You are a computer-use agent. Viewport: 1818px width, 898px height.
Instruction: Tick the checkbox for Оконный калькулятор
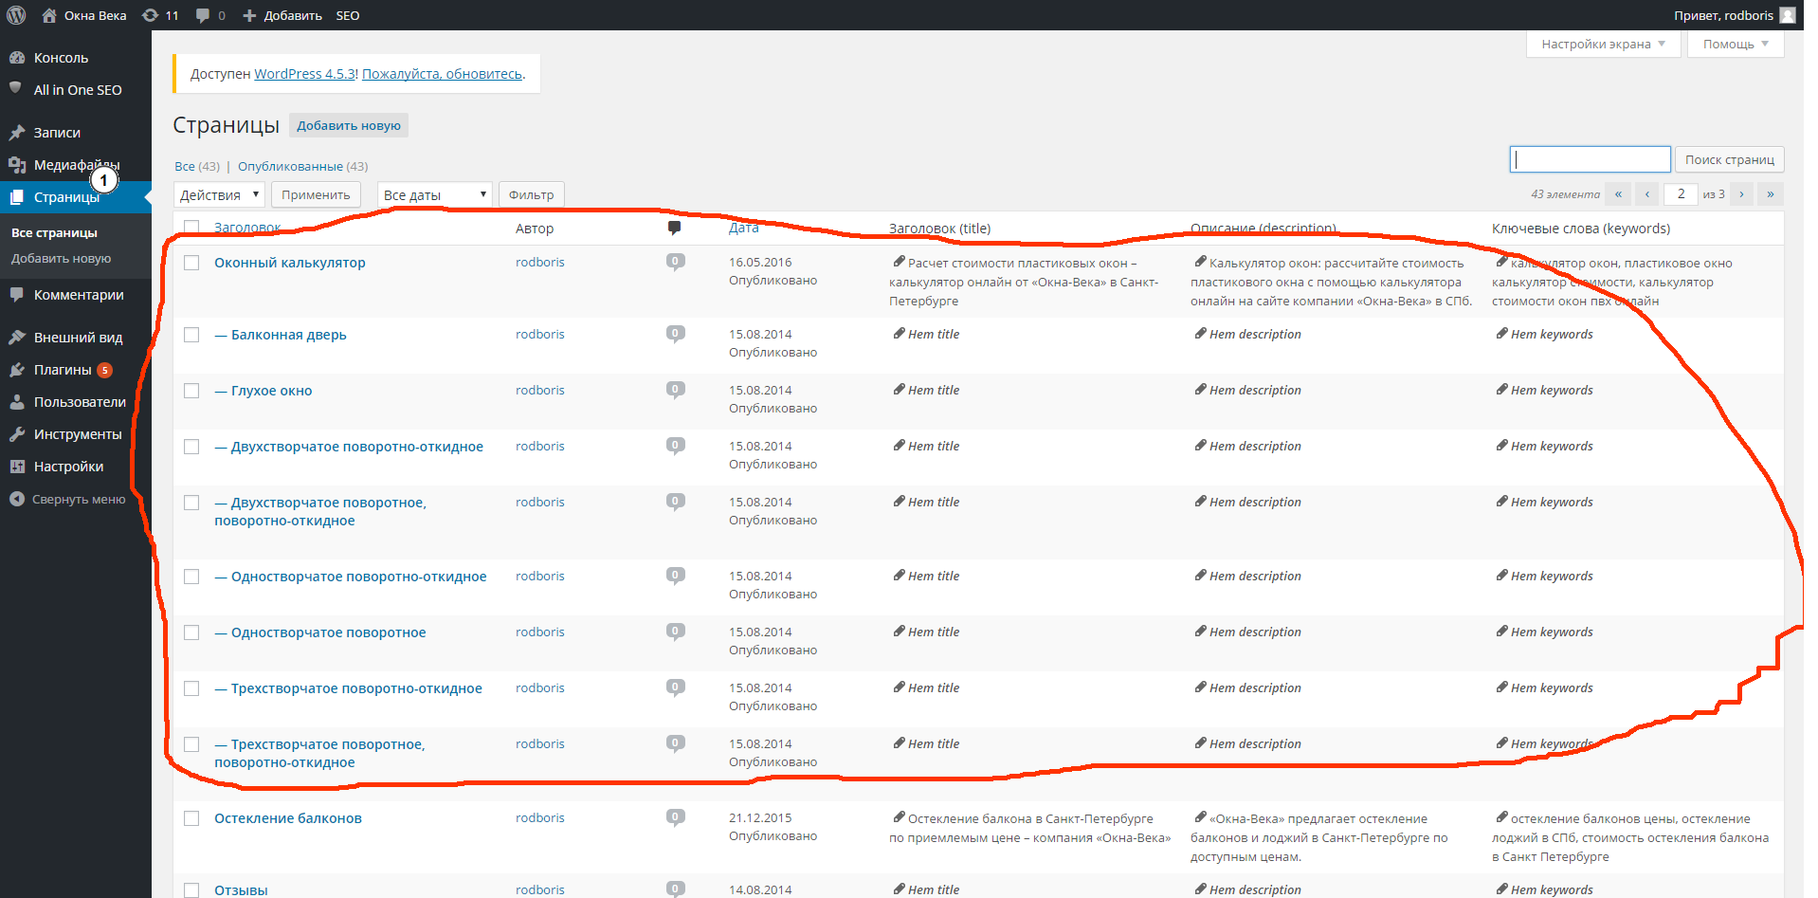coord(191,263)
